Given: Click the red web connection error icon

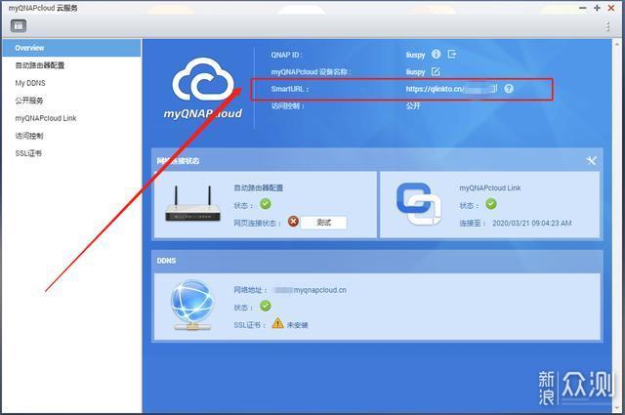Looking at the screenshot, I should (293, 222).
